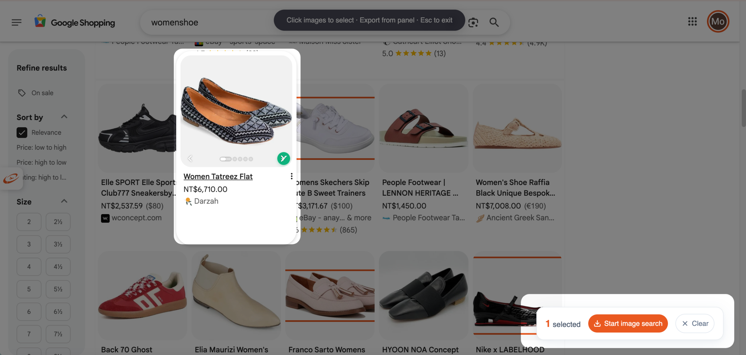Click the On sale tag icon
The image size is (746, 355).
[22, 93]
